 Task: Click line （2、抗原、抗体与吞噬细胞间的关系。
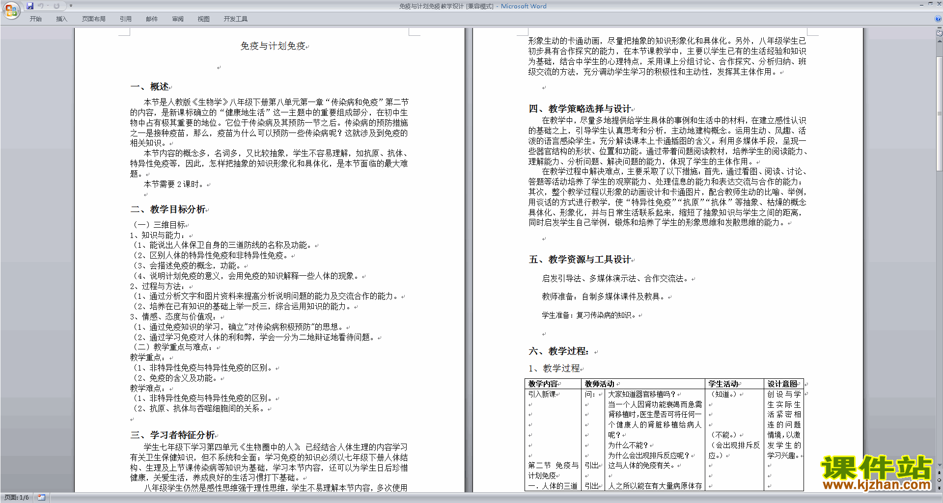coord(198,409)
